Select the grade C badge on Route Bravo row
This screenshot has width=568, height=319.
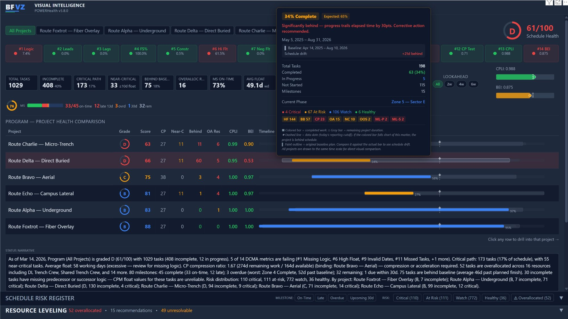point(125,177)
